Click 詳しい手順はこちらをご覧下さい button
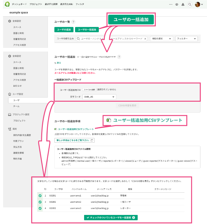The height and width of the screenshot is (224, 207). [74, 140]
